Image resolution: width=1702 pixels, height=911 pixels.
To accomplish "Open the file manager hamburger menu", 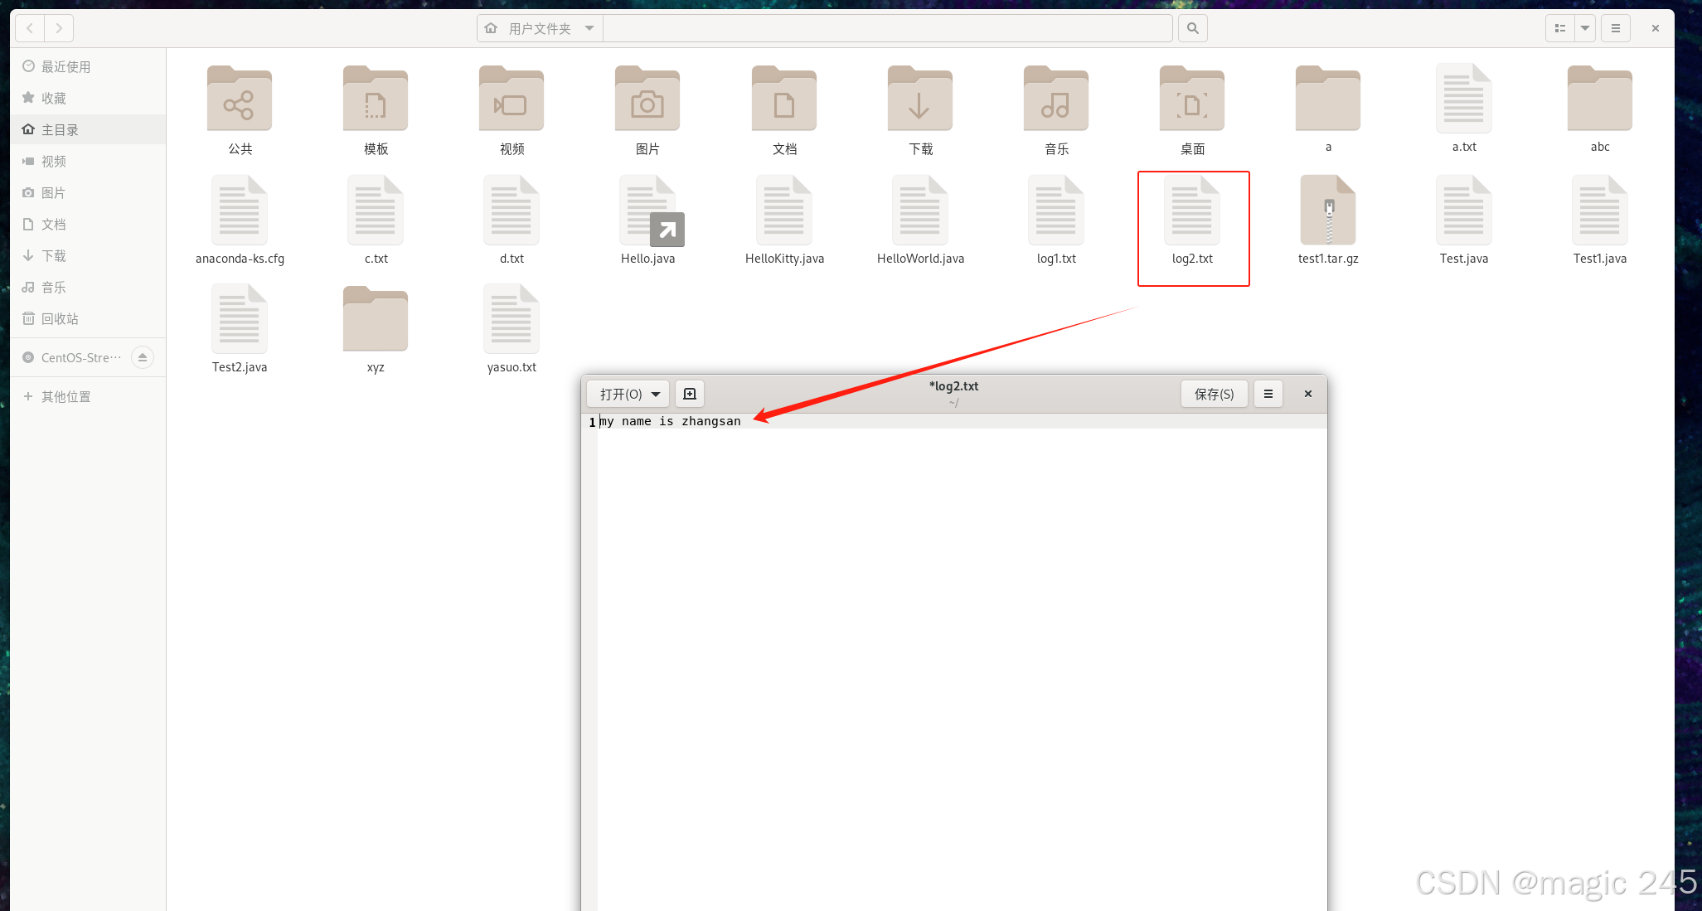I will click(x=1615, y=28).
